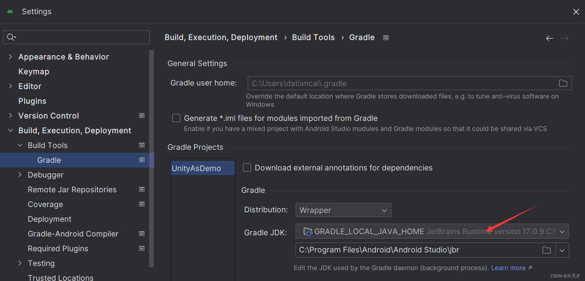
Task: Browse folder for the JDK path field
Action: click(546, 250)
